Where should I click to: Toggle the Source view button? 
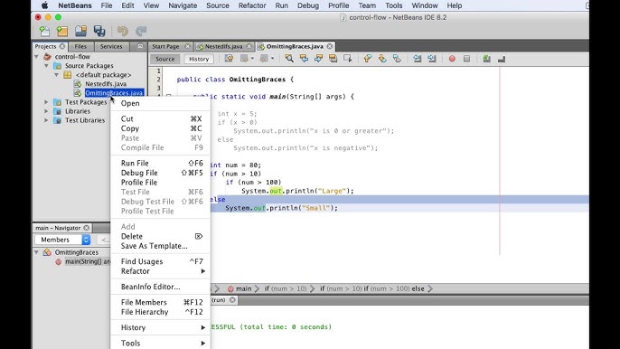(x=164, y=59)
